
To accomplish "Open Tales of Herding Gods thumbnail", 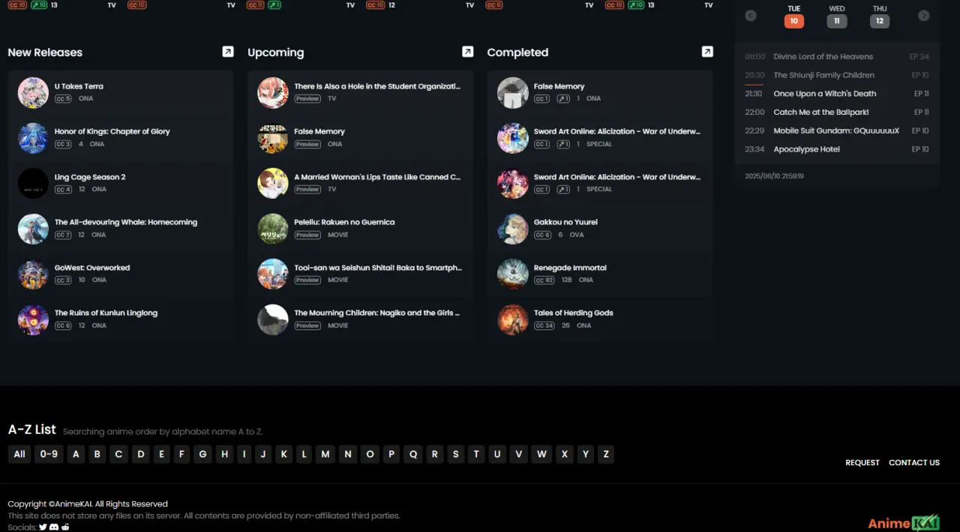I will coord(513,320).
